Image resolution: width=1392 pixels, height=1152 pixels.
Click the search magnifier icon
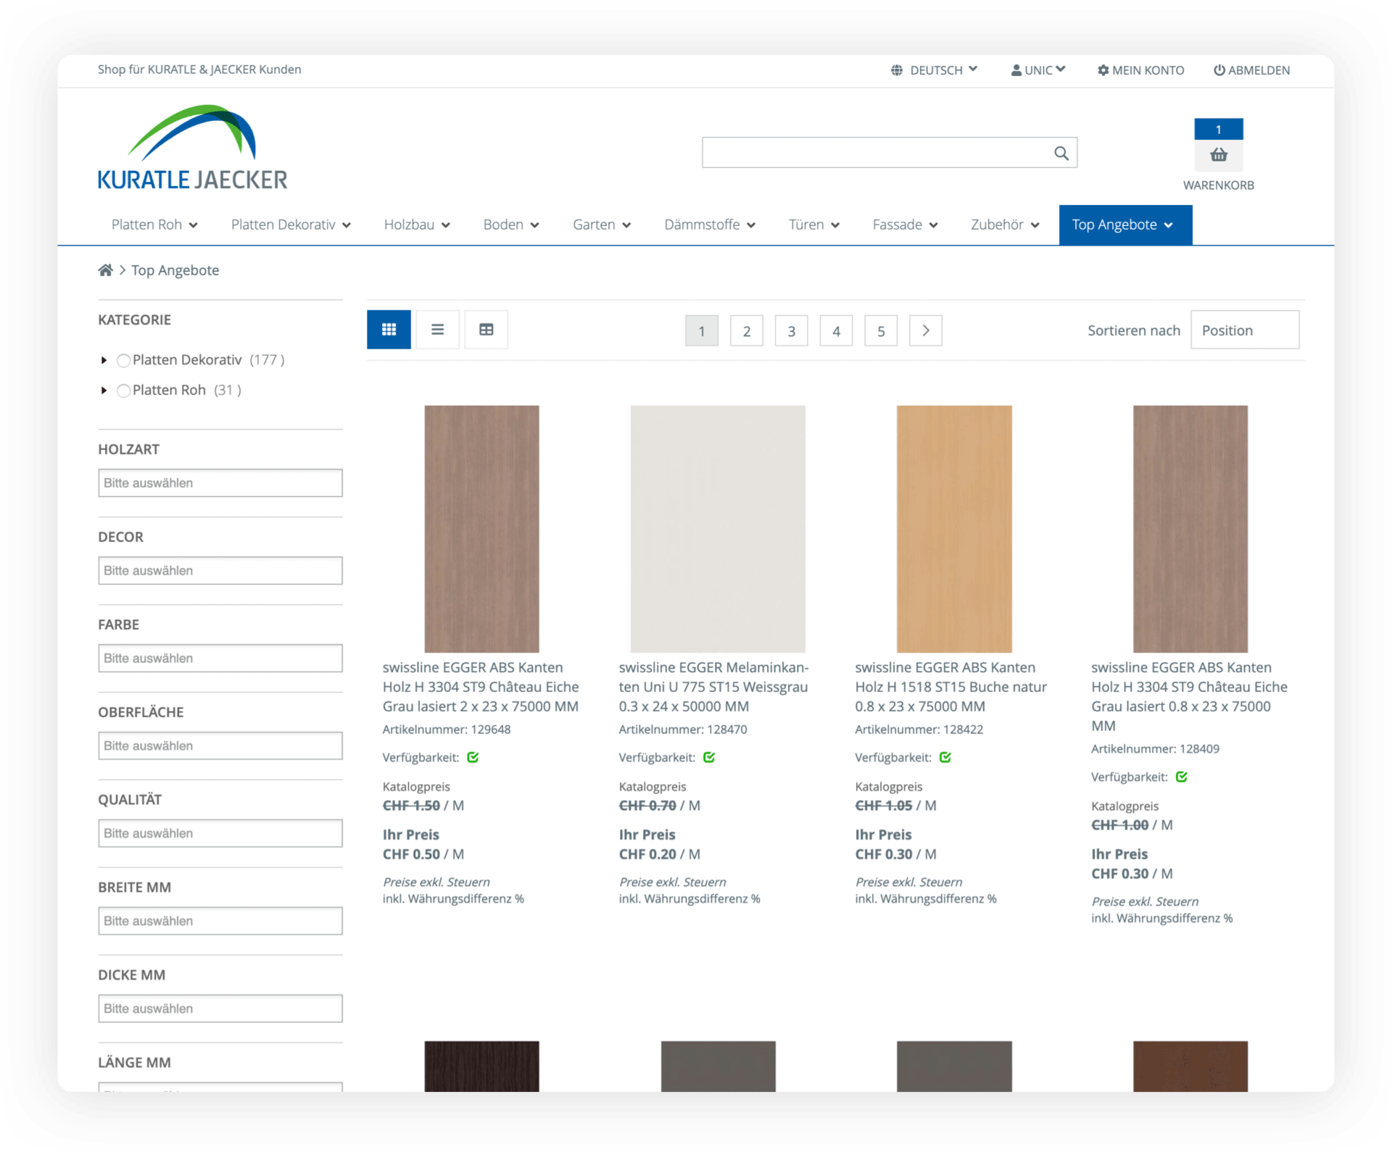click(x=1061, y=153)
